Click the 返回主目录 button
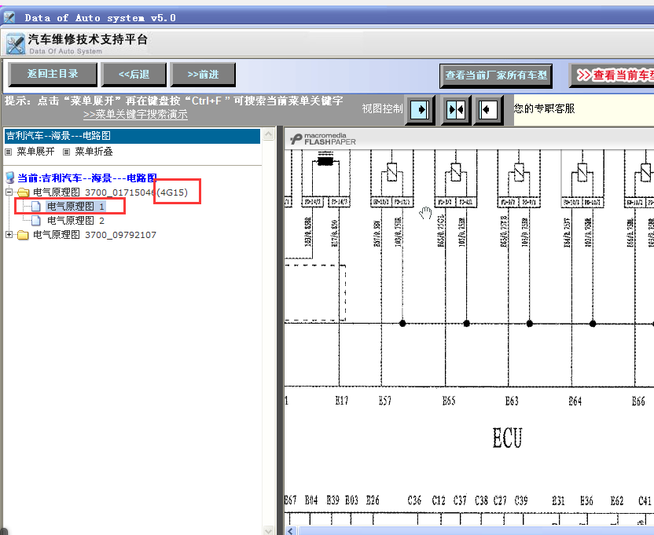Screen dimensions: 654x535 (53, 74)
